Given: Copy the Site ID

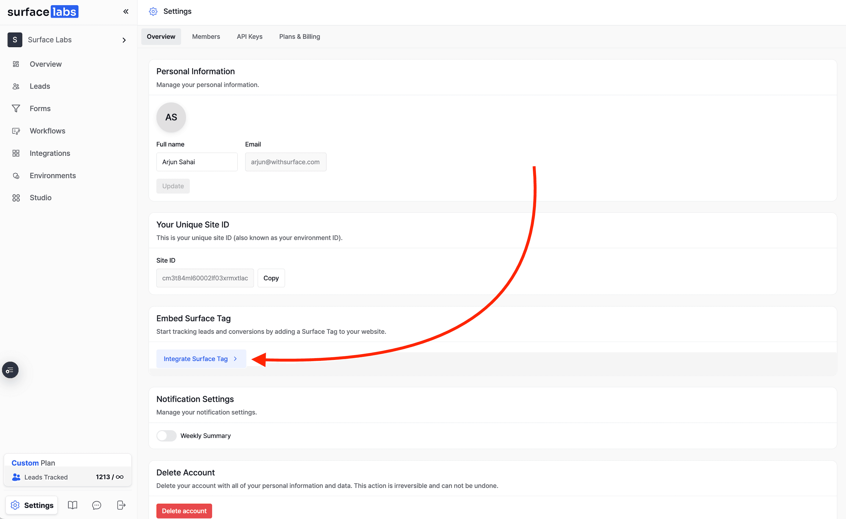Looking at the screenshot, I should point(271,278).
